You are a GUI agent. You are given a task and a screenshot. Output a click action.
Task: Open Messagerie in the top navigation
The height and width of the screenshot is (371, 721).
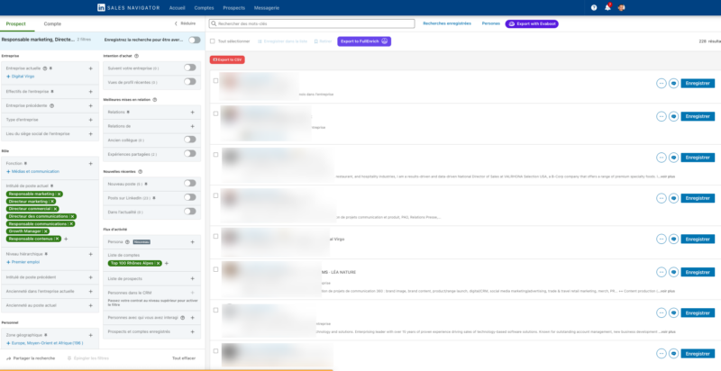[267, 8]
